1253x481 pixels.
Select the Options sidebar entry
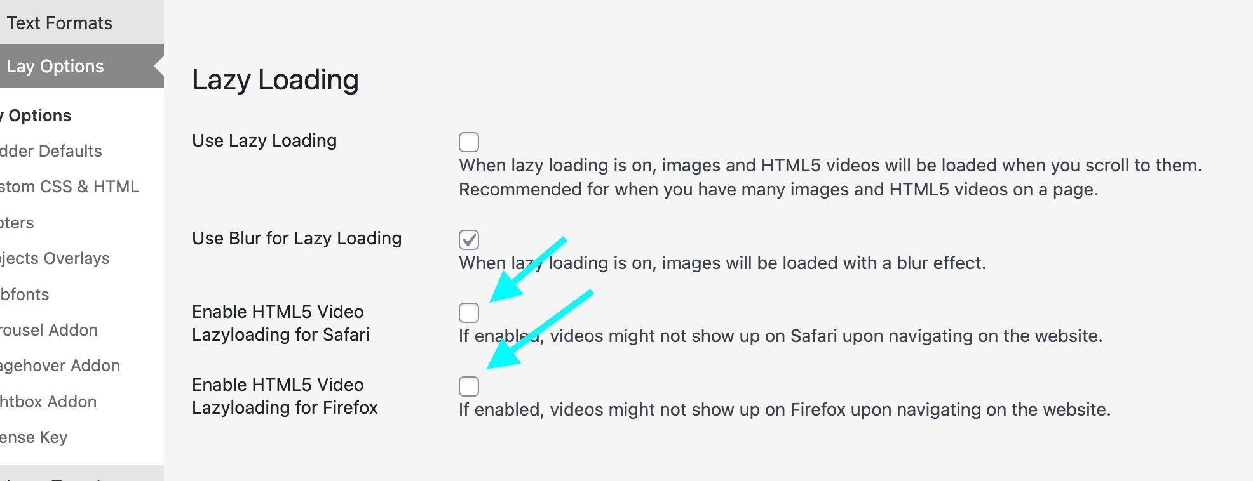point(36,115)
